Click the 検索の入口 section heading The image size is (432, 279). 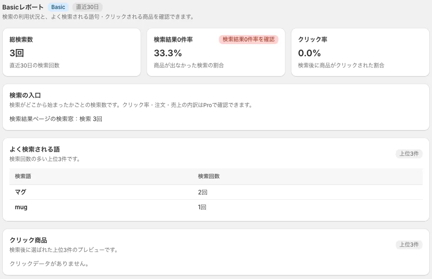coord(25,95)
